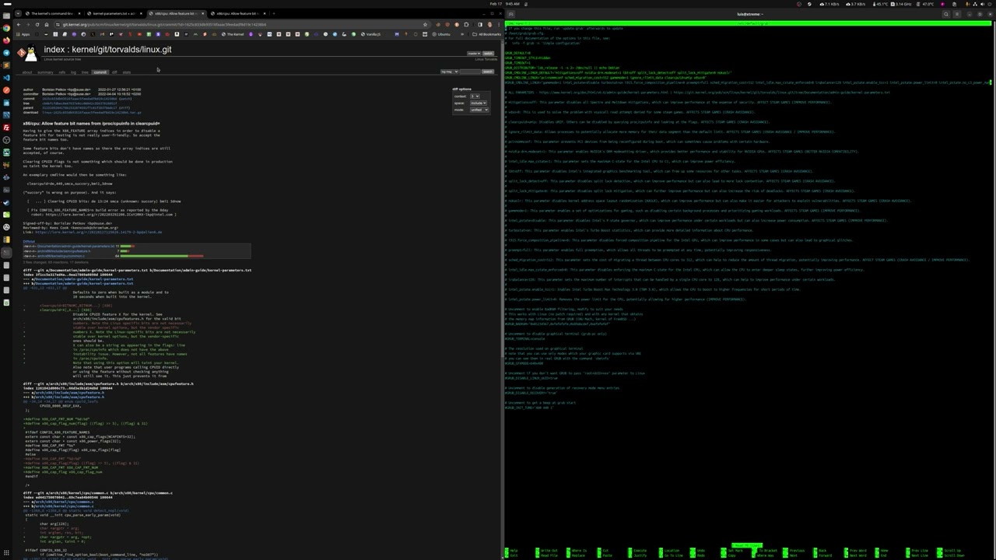Open the cgit 'about' tab
The height and width of the screenshot is (560, 996).
[27, 72]
